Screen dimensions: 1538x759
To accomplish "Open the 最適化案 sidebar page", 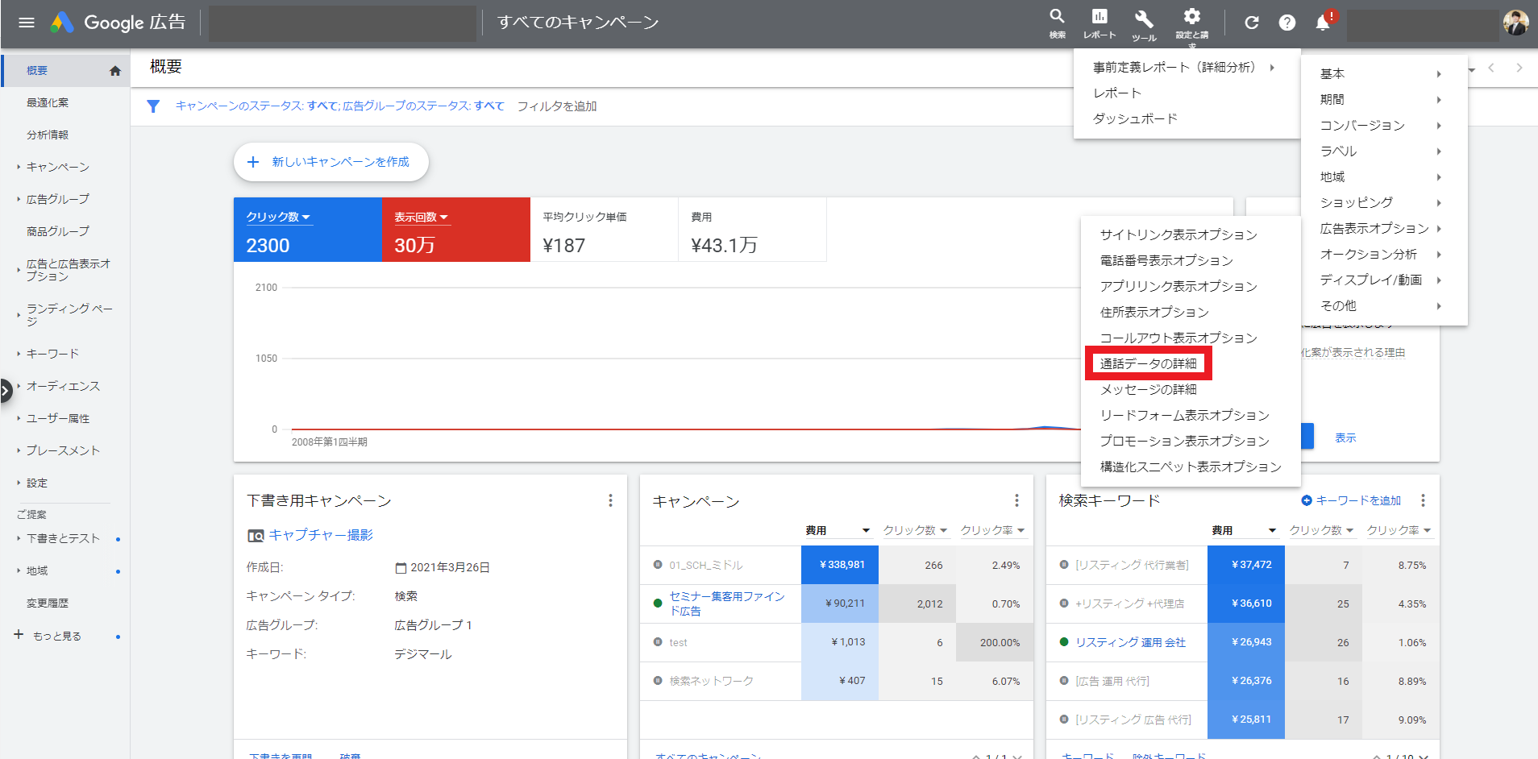I will 48,102.
